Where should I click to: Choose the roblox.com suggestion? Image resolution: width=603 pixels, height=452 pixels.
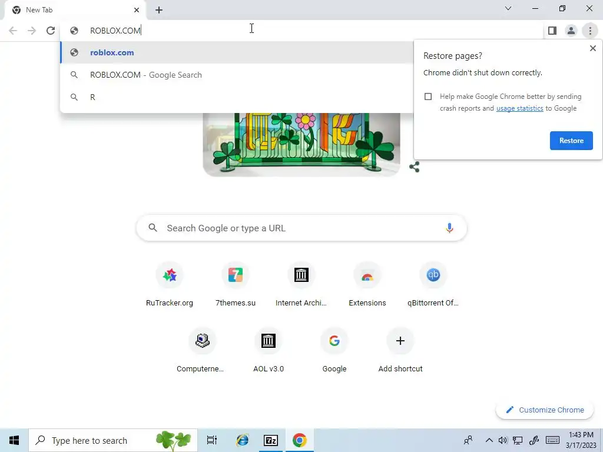point(237,52)
